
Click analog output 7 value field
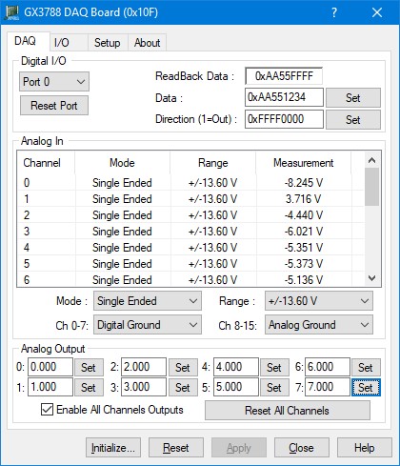328,387
